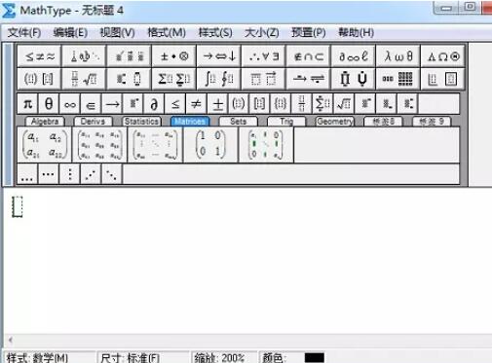The image size is (492, 363).
Task: Insert infinity symbol from small bar
Action: click(70, 104)
